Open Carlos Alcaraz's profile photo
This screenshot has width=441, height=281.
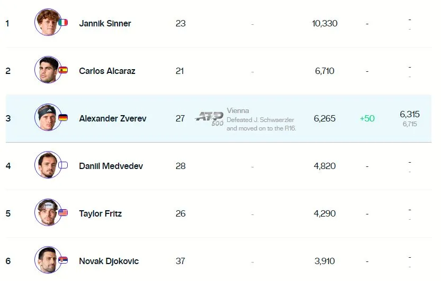[48, 70]
